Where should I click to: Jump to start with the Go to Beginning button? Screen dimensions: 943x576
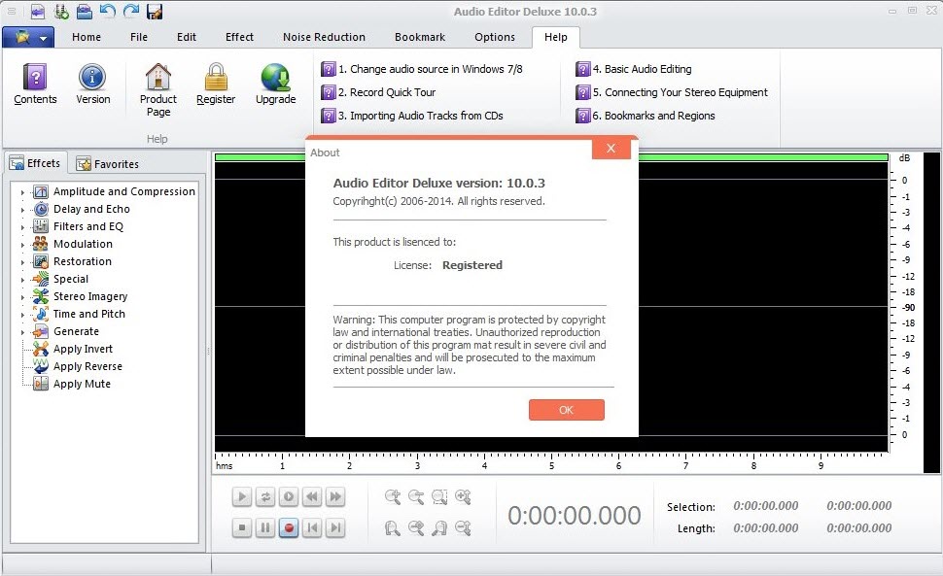(x=312, y=528)
